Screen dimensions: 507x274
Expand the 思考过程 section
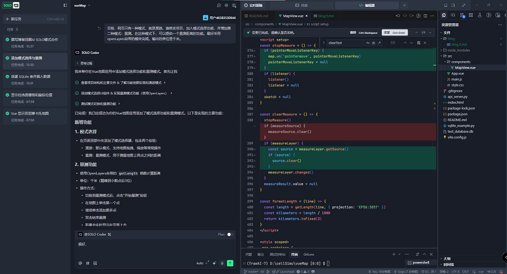[84, 63]
